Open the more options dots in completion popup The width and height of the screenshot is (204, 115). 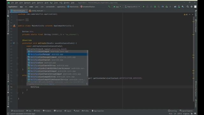point(87,84)
